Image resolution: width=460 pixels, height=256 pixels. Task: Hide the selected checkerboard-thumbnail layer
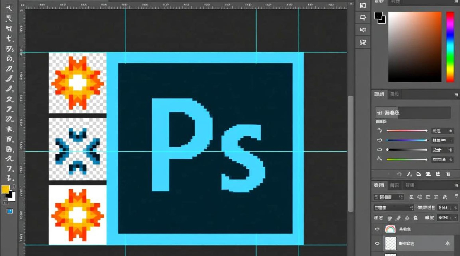[x=378, y=243]
